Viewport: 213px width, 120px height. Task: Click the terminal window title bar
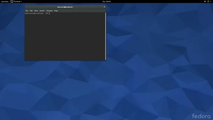click(65, 7)
